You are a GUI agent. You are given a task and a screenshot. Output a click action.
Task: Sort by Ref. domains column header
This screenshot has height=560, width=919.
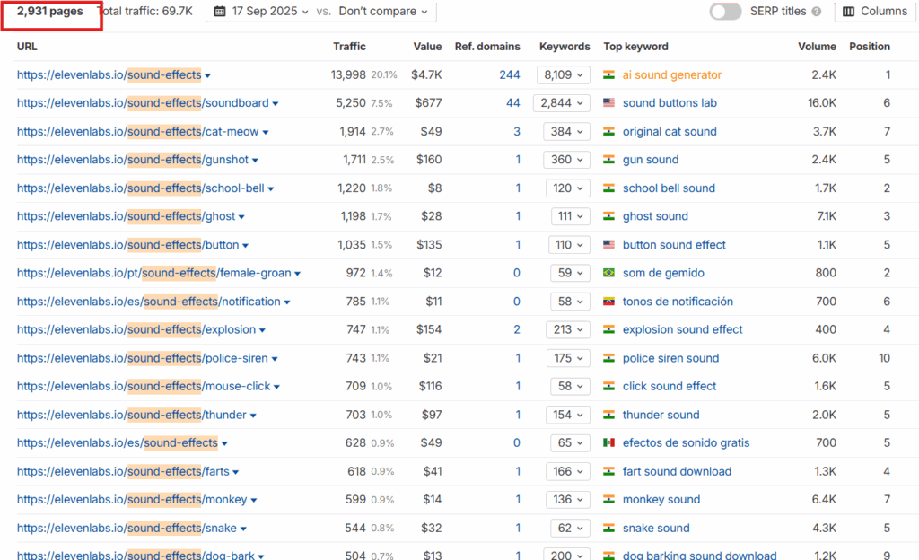tap(487, 47)
